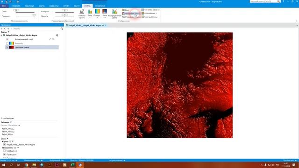299x168 pixels.
Task: Toggle the Цветовая шкала layer checkbox
Action: pyautogui.click(x=7, y=48)
